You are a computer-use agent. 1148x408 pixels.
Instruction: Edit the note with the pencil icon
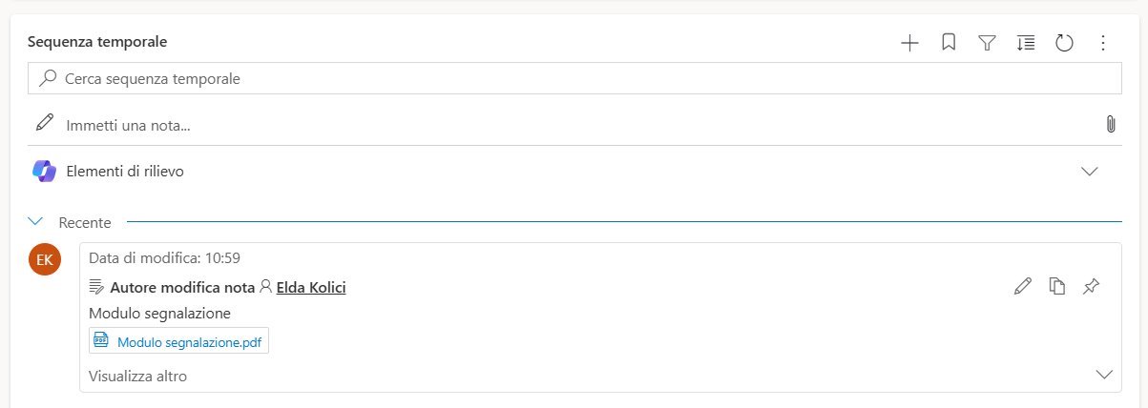1022,286
